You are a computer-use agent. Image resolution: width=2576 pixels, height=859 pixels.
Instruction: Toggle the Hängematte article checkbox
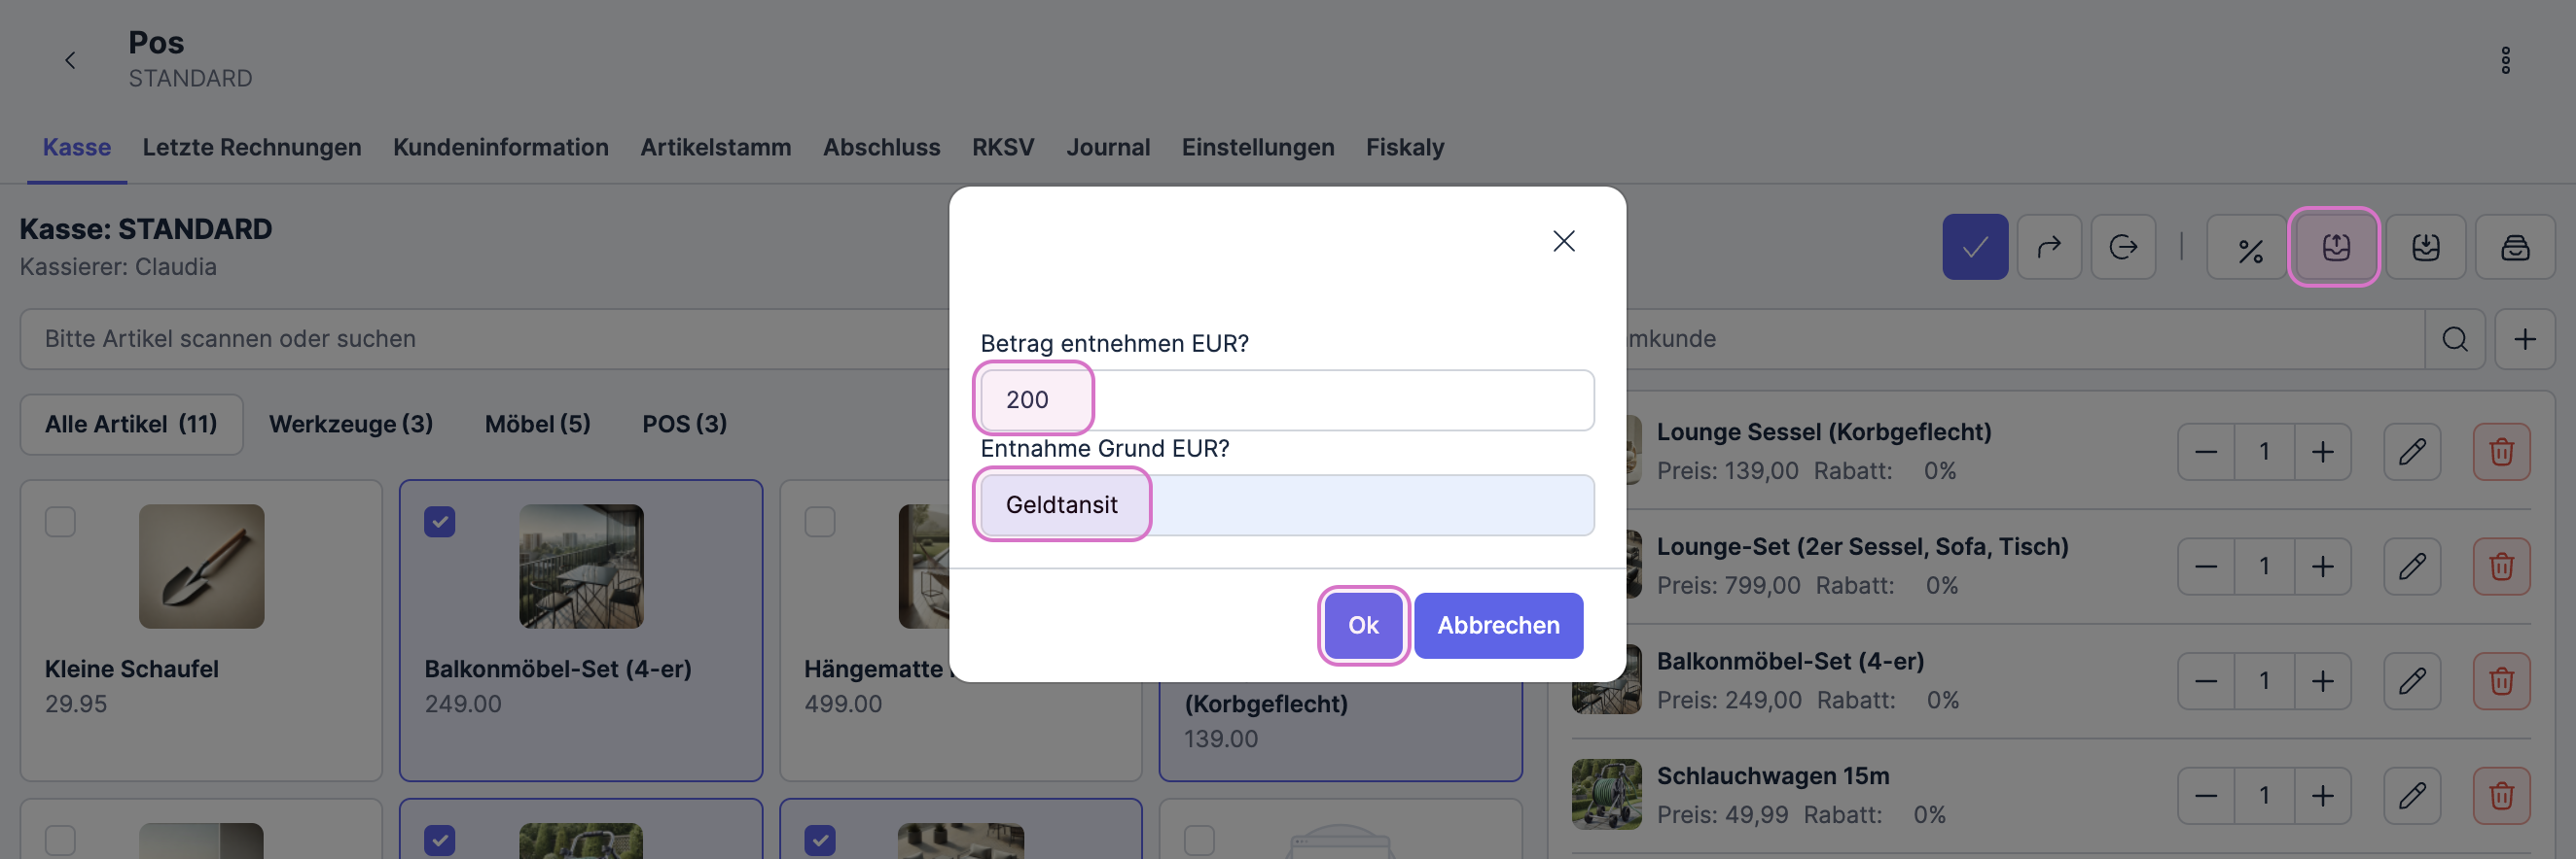[820, 522]
